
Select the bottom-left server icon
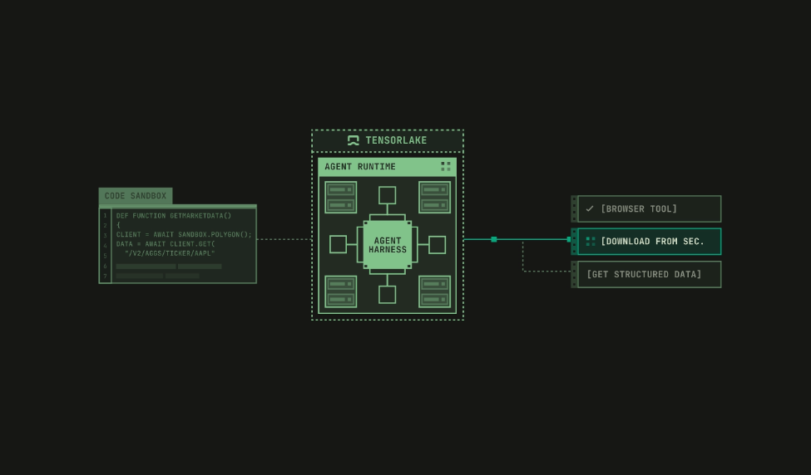(x=341, y=291)
